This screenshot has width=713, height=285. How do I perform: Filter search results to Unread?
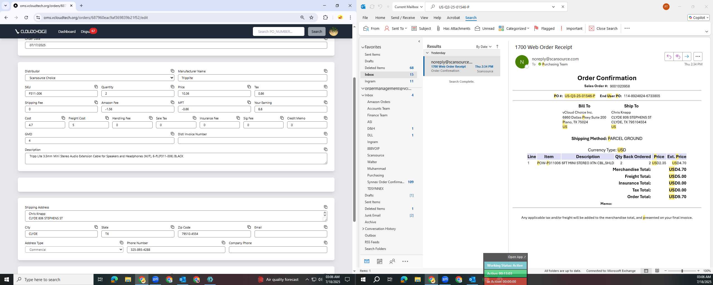pyautogui.click(x=485, y=28)
